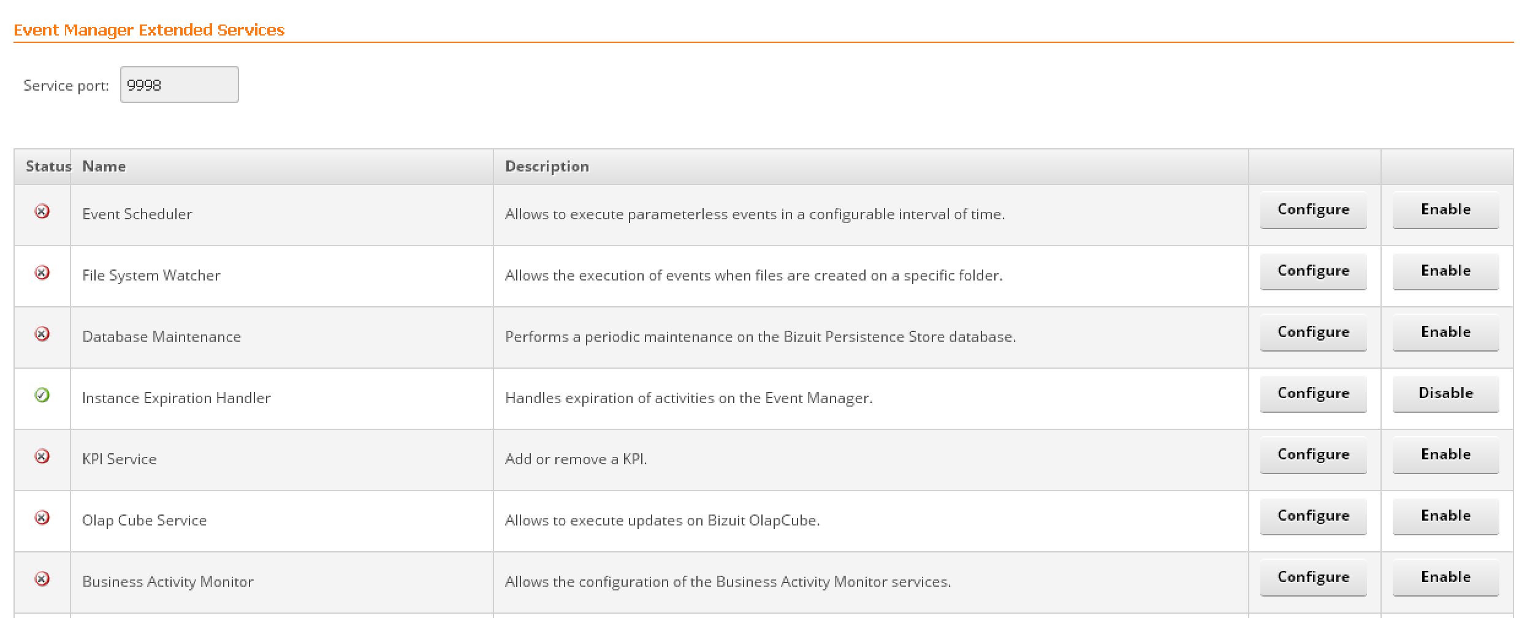The width and height of the screenshot is (1538, 618).
Task: Configure the Instance Expiration Handler
Action: [x=1313, y=394]
